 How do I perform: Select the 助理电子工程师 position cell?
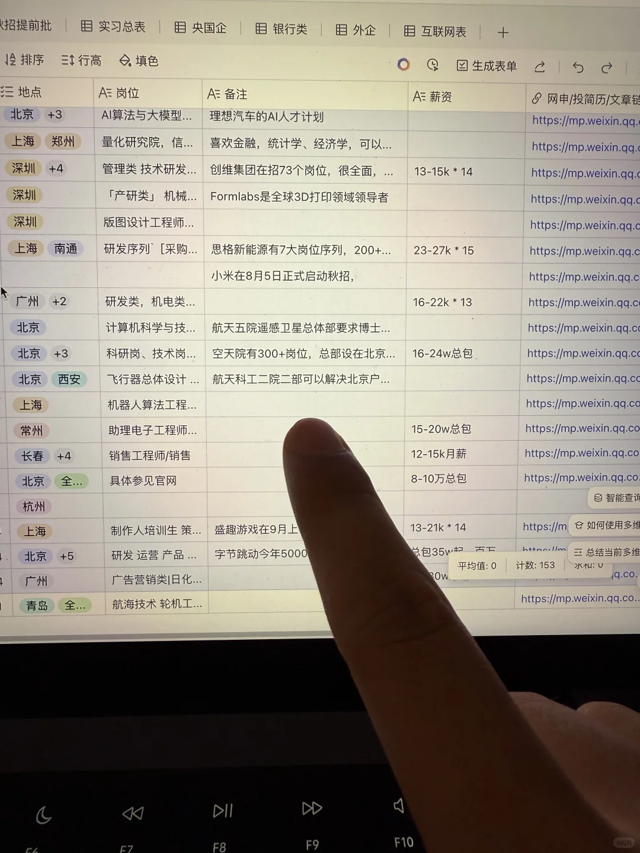coord(153,430)
